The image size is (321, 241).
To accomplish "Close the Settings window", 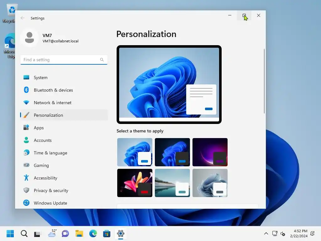I will pos(259,15).
